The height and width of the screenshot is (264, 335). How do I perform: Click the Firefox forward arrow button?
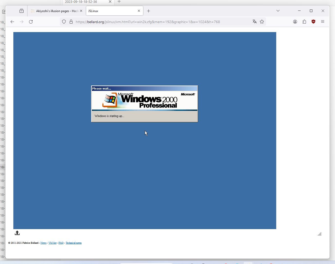click(22, 22)
